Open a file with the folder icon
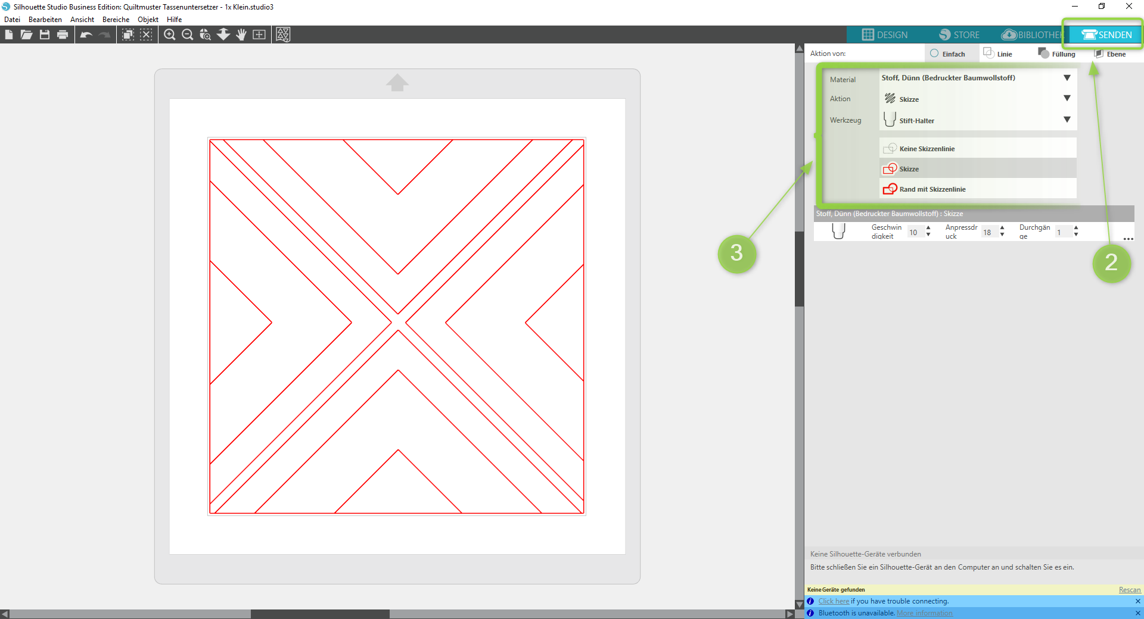 [26, 35]
